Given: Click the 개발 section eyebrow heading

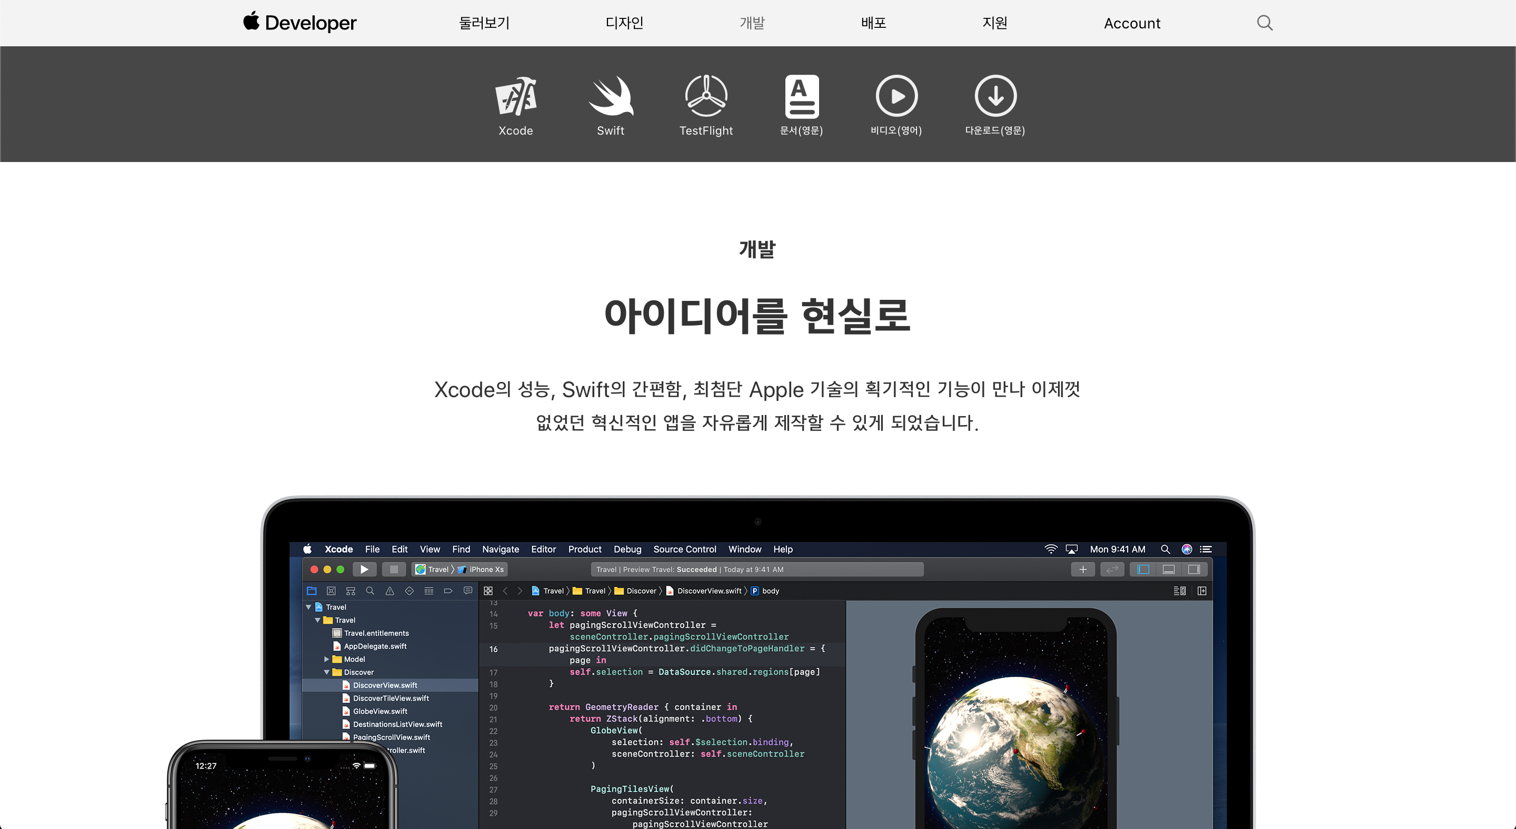Looking at the screenshot, I should click(757, 249).
